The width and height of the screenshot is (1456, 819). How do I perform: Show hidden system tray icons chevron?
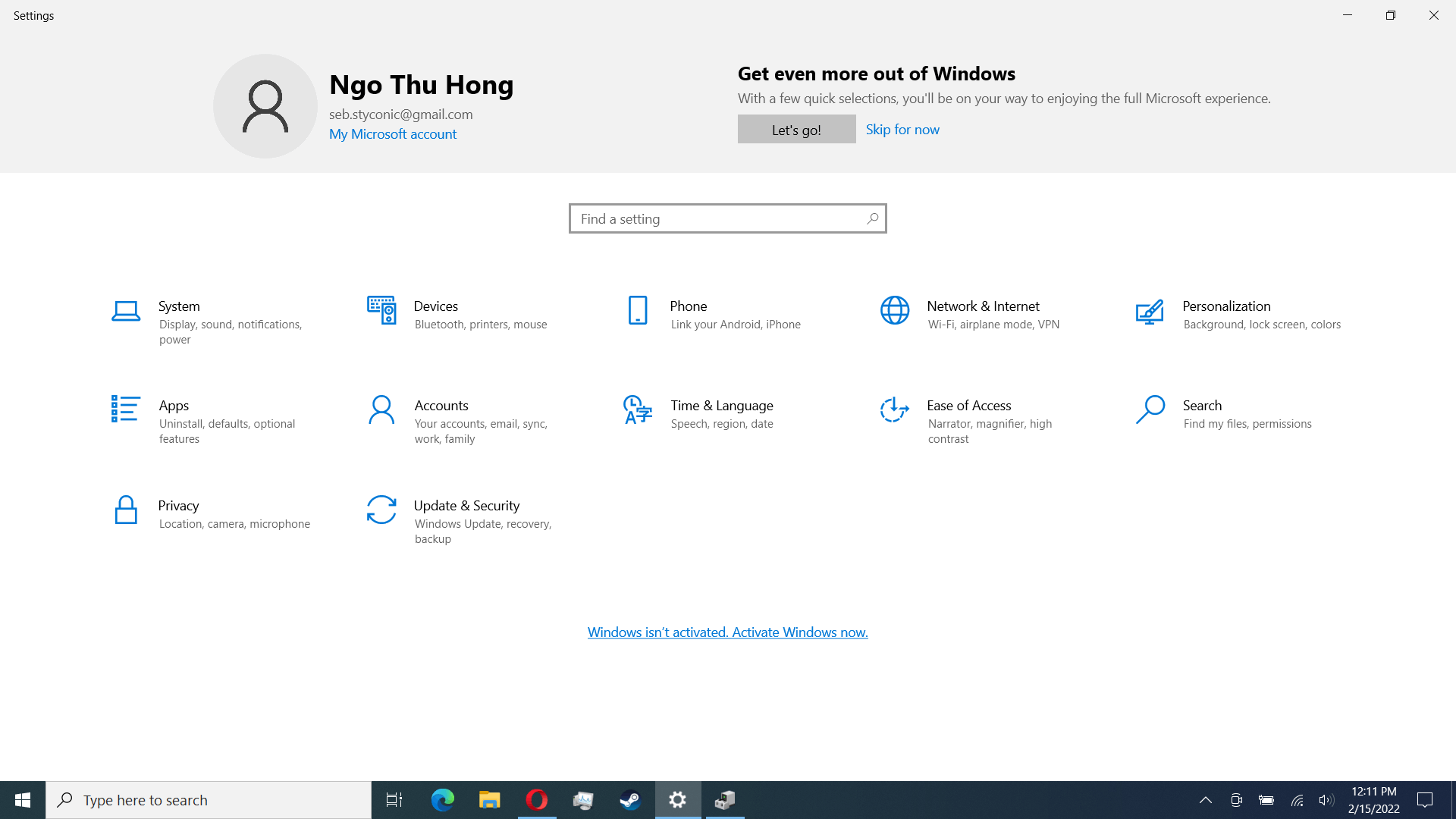(1205, 800)
